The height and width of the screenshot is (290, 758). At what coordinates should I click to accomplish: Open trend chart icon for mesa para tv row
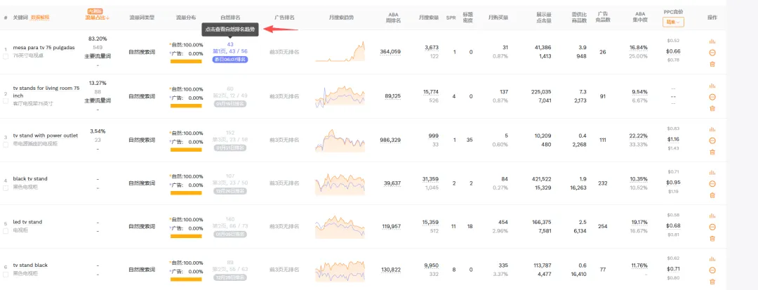coord(712,41)
